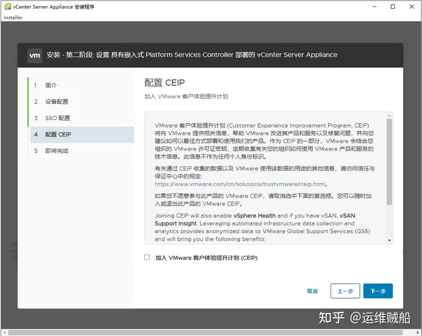Click the vCenter Server Appliance 安装程序 title bar
Viewport: 422px width, 336px height.
(x=176, y=7)
